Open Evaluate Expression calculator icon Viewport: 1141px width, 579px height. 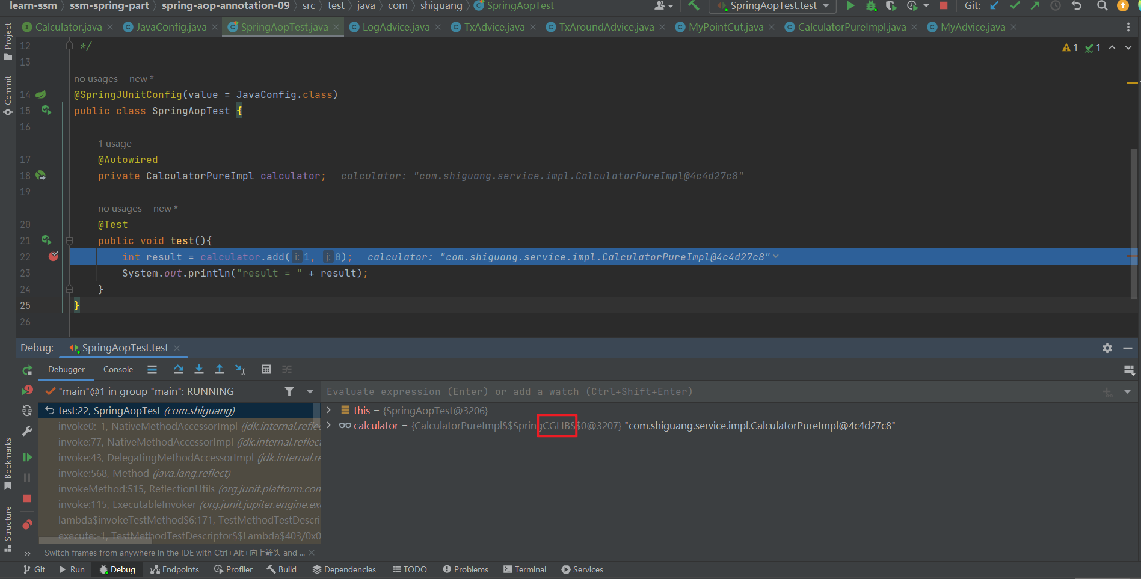point(266,369)
